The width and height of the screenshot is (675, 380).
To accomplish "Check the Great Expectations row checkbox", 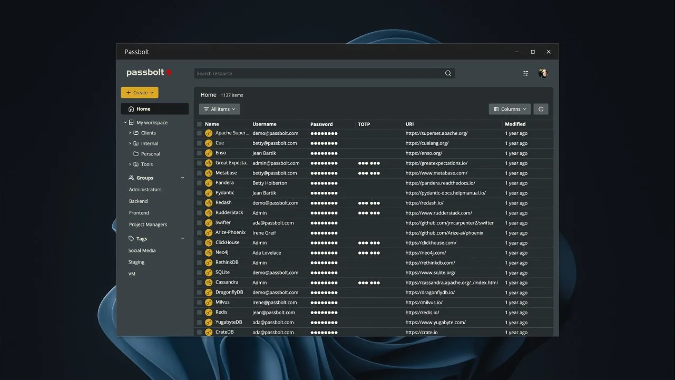I will coord(199,163).
